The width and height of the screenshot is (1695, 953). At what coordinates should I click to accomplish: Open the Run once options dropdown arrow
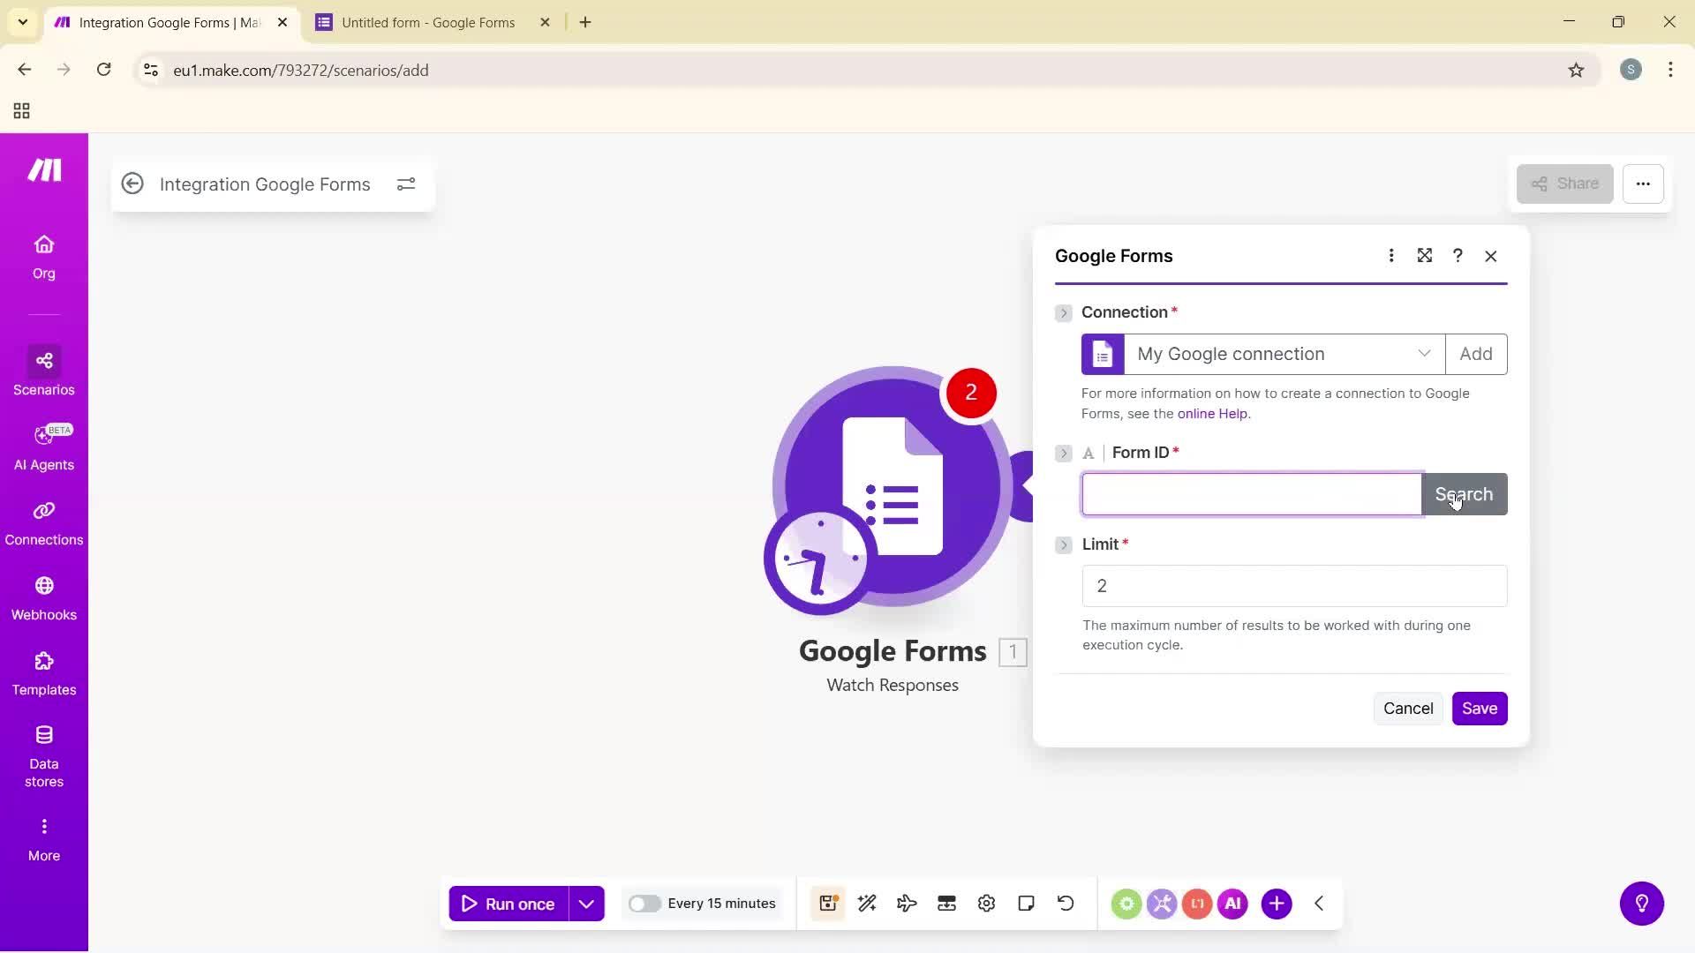coord(586,904)
